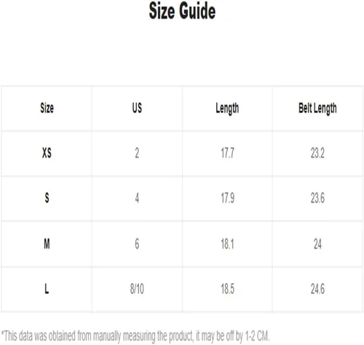Select the US column header
The image size is (364, 345).
[x=137, y=108]
